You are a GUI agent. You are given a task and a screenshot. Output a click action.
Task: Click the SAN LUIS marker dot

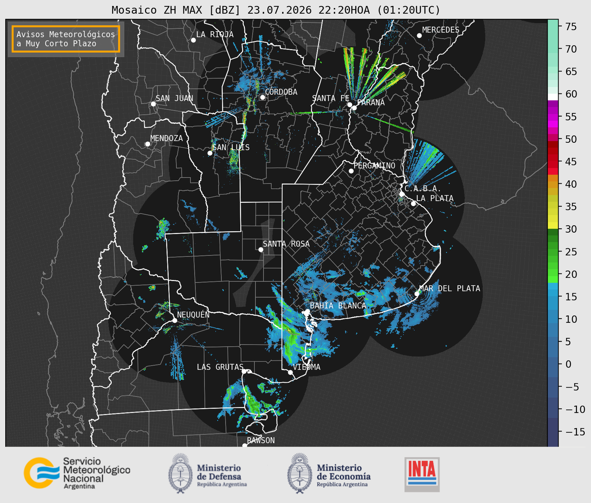(x=210, y=153)
